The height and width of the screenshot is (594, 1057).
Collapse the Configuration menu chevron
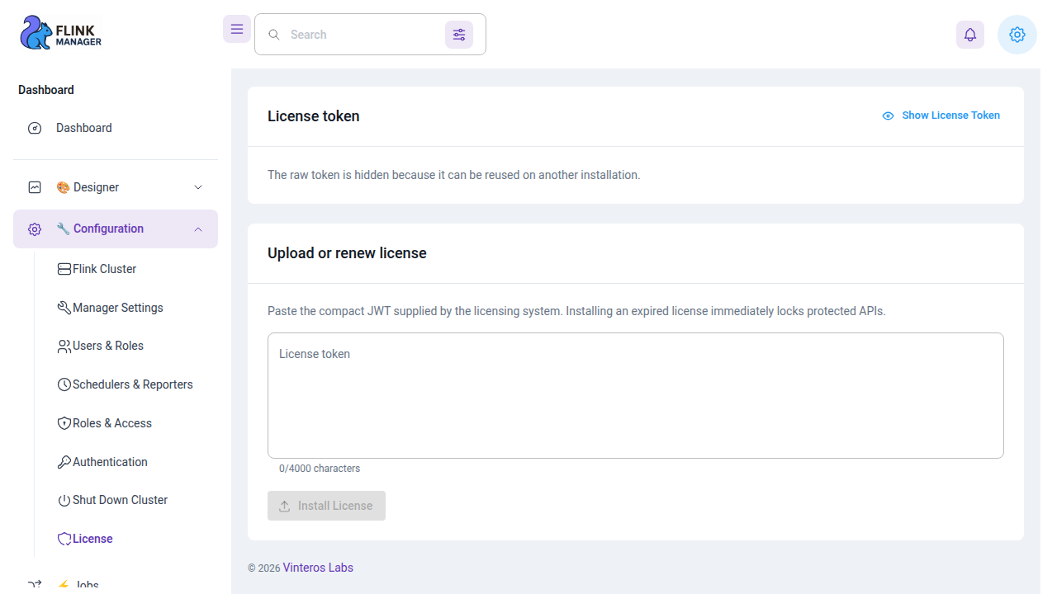click(x=198, y=229)
